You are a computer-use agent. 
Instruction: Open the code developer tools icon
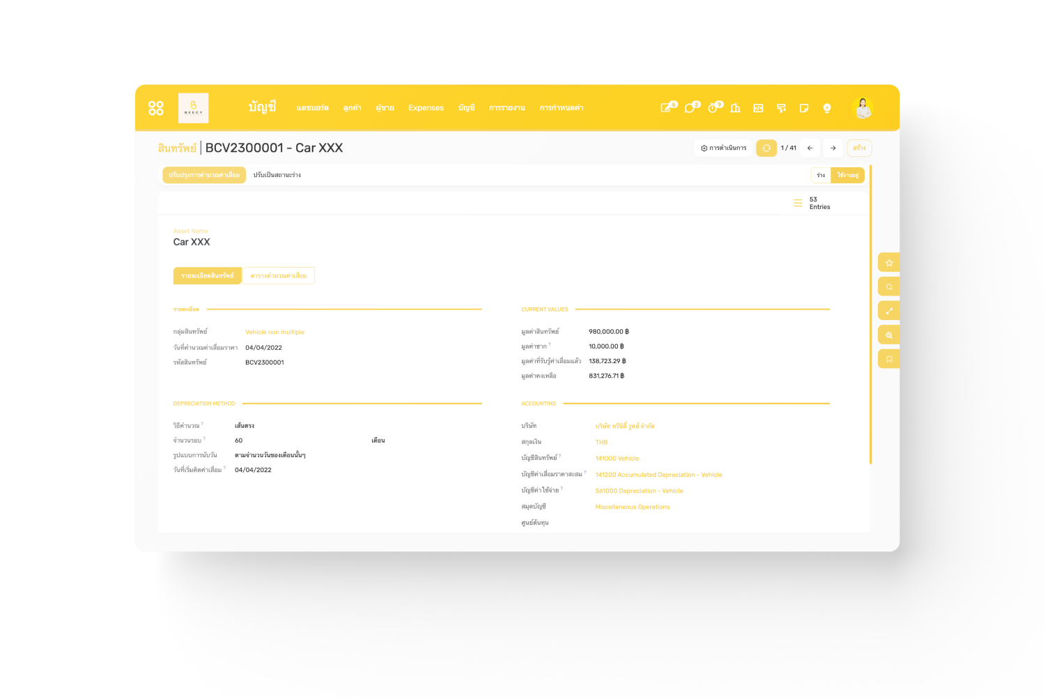pos(758,108)
